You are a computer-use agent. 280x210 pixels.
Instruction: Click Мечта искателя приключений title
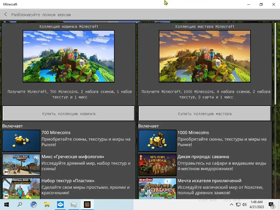coord(209,181)
